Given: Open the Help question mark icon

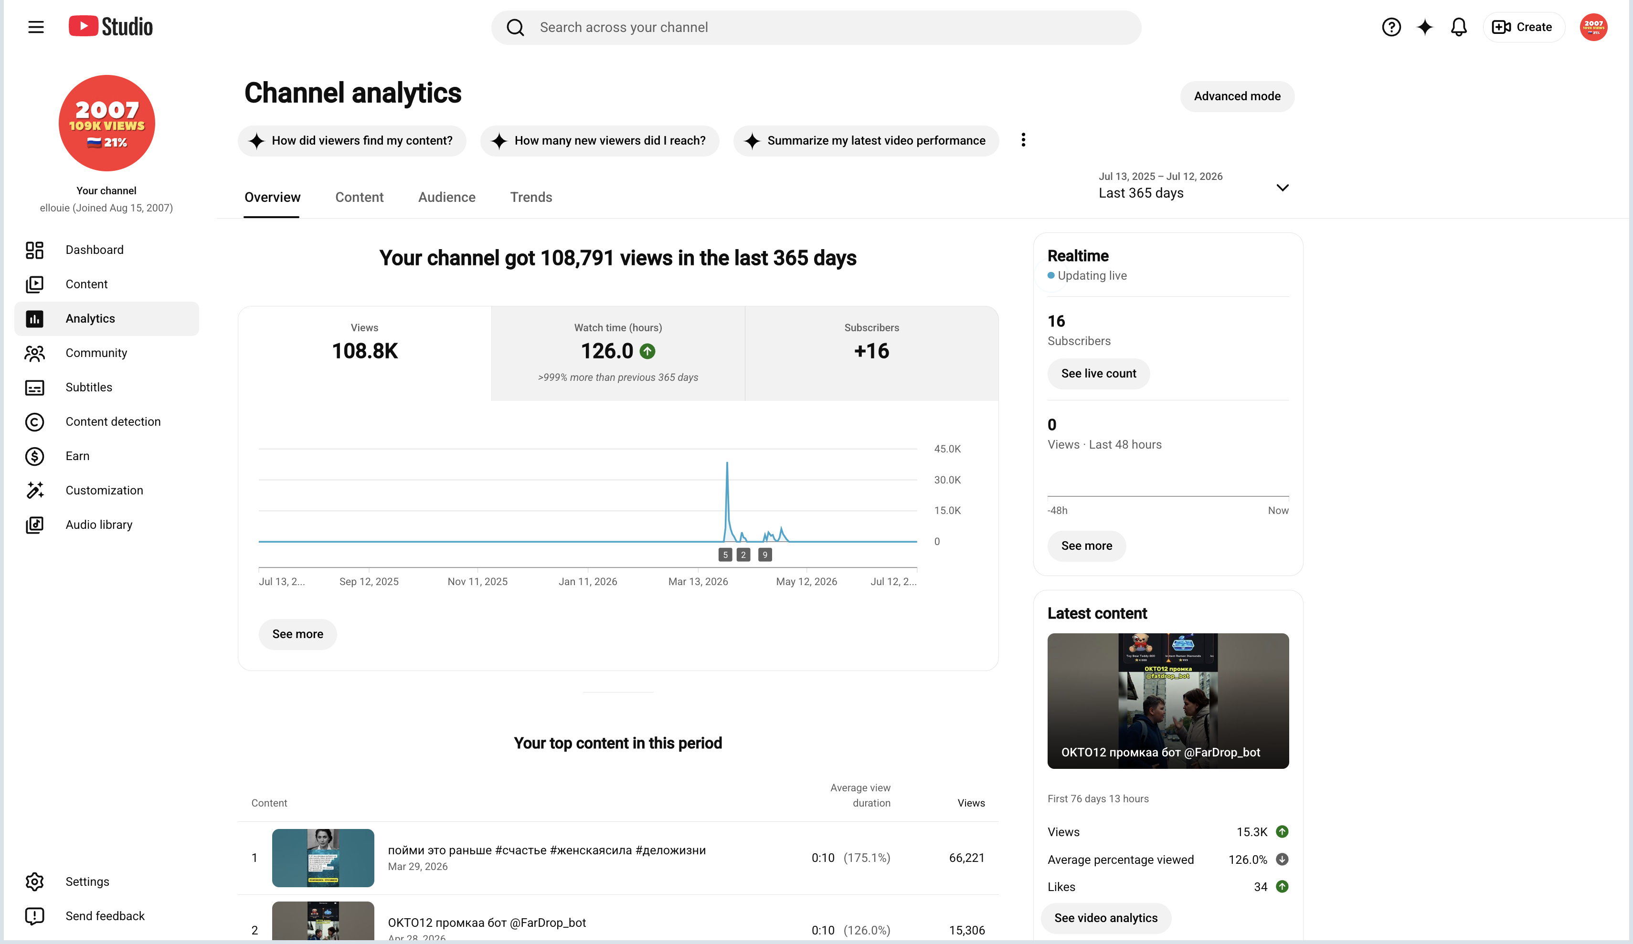Looking at the screenshot, I should click(x=1390, y=27).
